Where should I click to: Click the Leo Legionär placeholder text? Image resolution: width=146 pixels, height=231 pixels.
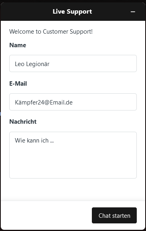(x=32, y=64)
